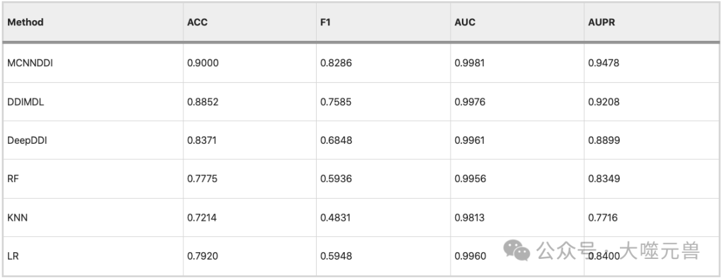Click the F1 column header
Viewport: 723px width, 279px height.
[x=326, y=22]
